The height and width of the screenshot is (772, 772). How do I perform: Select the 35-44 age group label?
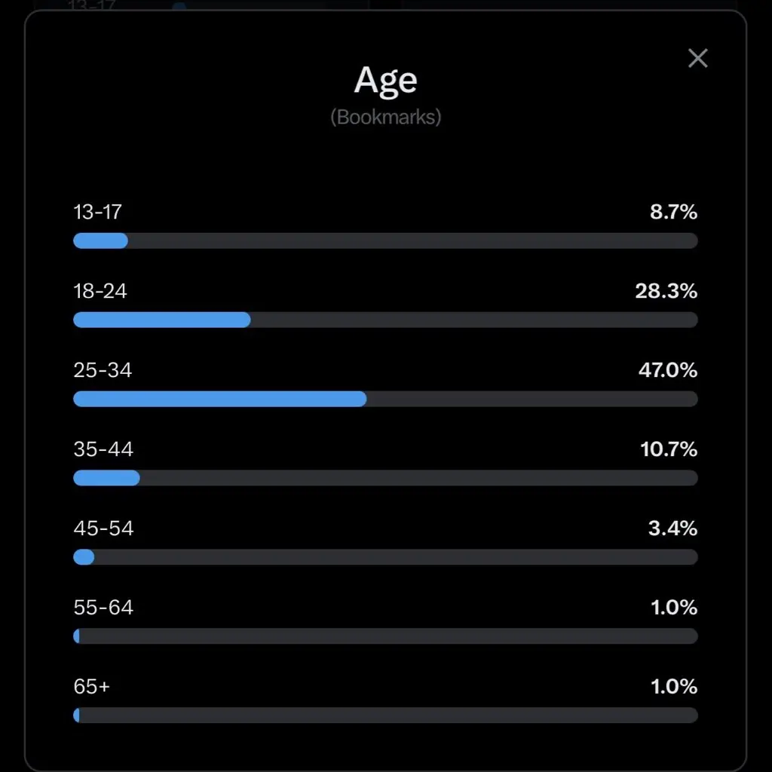click(x=103, y=449)
